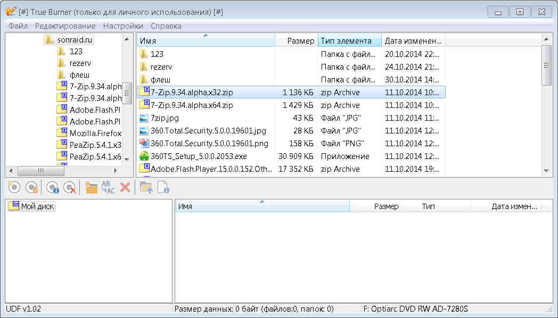Click the zip icon of 7-Zip.9.34.alpha.x64.zip
Viewport: 558px width, 318px height.
pos(144,105)
